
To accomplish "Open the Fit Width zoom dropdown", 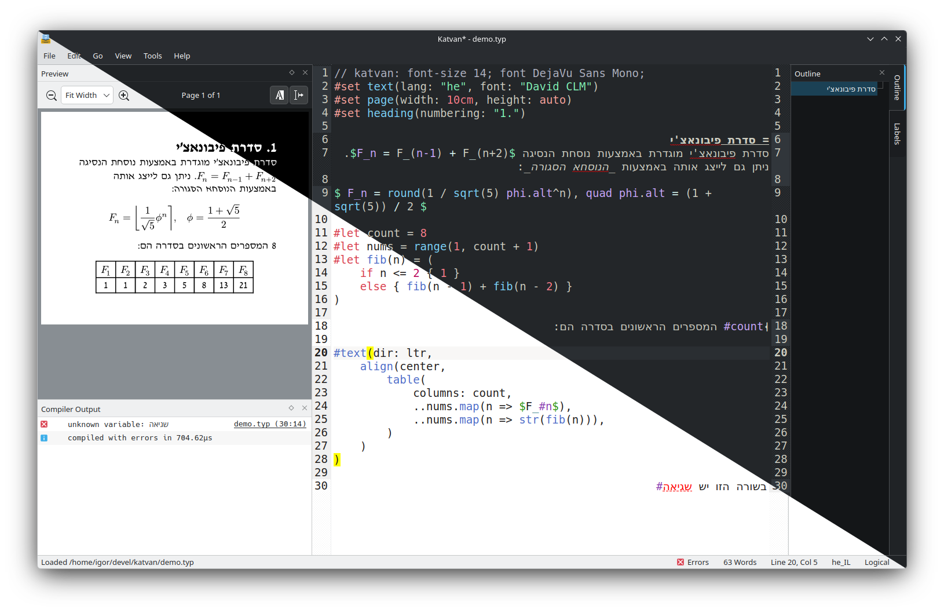I will 87,96.
